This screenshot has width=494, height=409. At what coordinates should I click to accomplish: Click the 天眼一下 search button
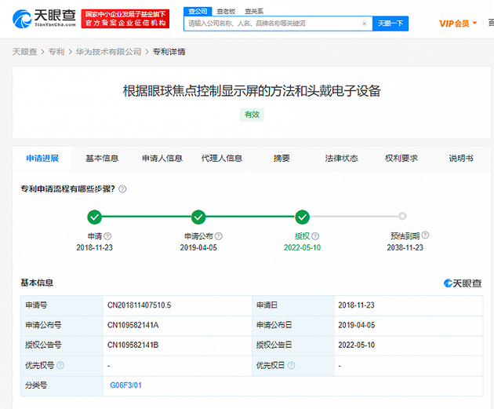point(390,24)
